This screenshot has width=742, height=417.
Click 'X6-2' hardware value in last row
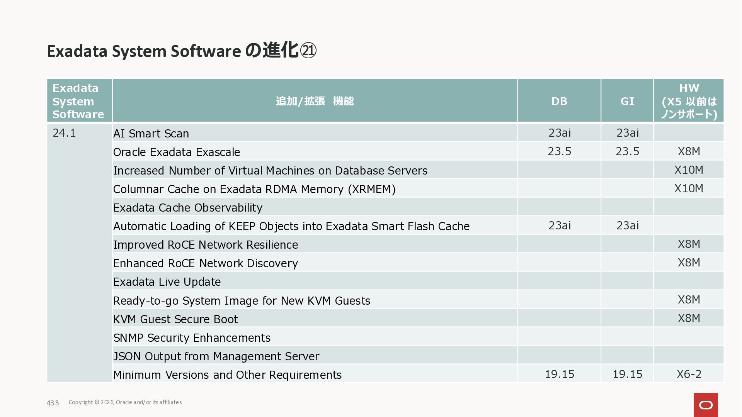(x=689, y=374)
